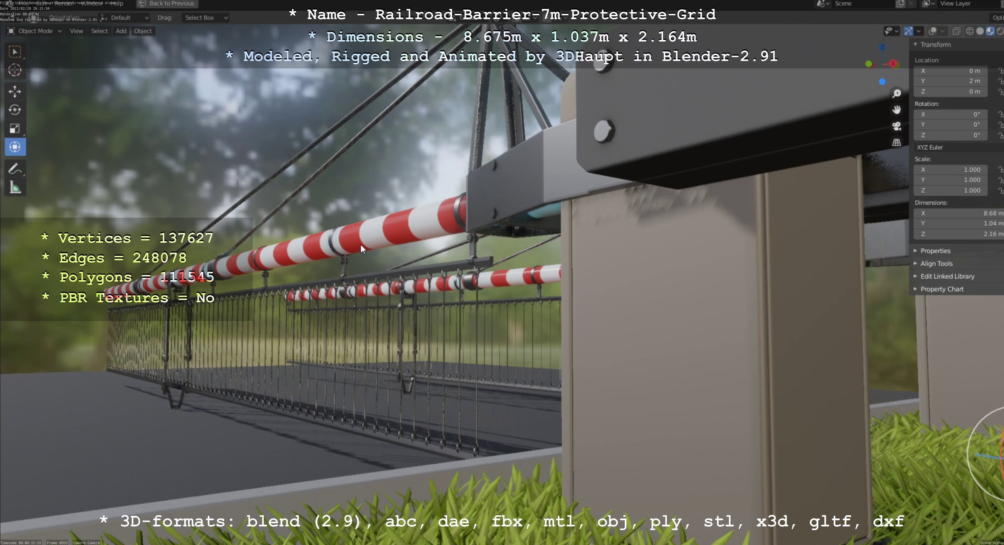Switch perspective/orthographic grid icon

897,143
